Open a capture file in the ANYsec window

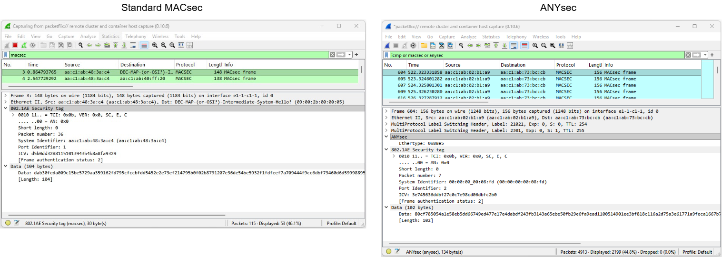coord(424,45)
